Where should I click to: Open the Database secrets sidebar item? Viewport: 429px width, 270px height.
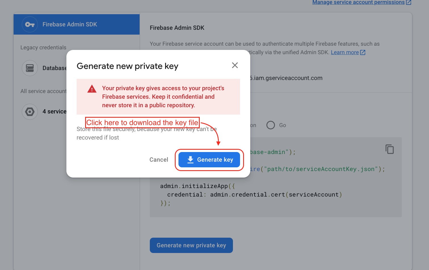[44, 68]
